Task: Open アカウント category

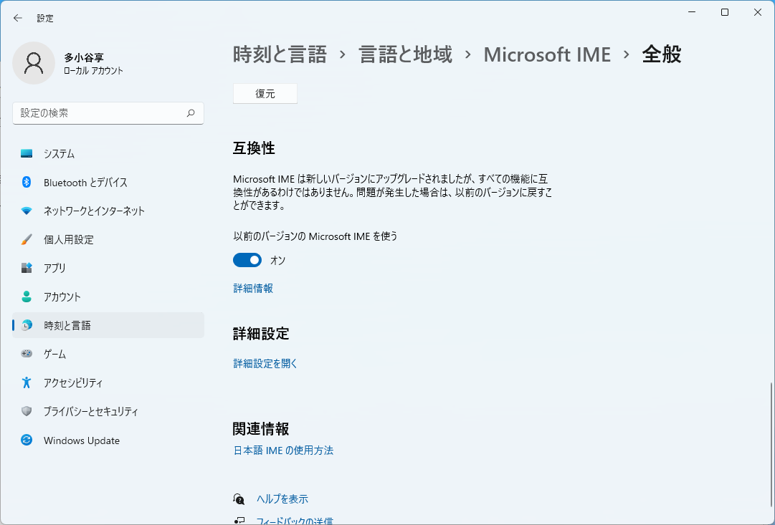Action: pyautogui.click(x=108, y=297)
